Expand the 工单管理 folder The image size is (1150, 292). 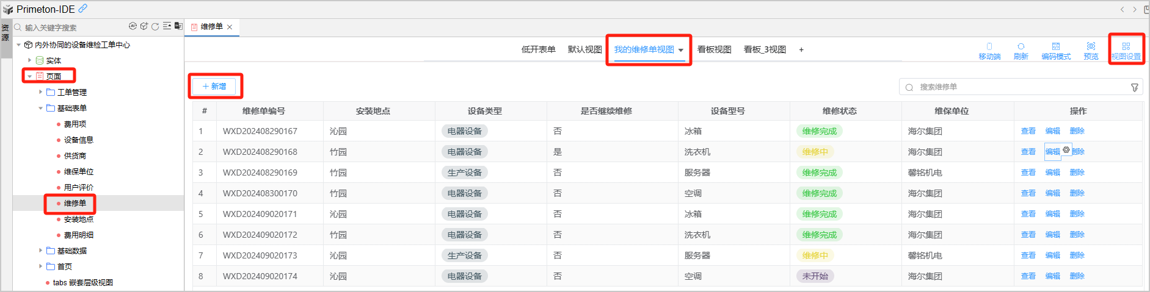click(x=41, y=92)
